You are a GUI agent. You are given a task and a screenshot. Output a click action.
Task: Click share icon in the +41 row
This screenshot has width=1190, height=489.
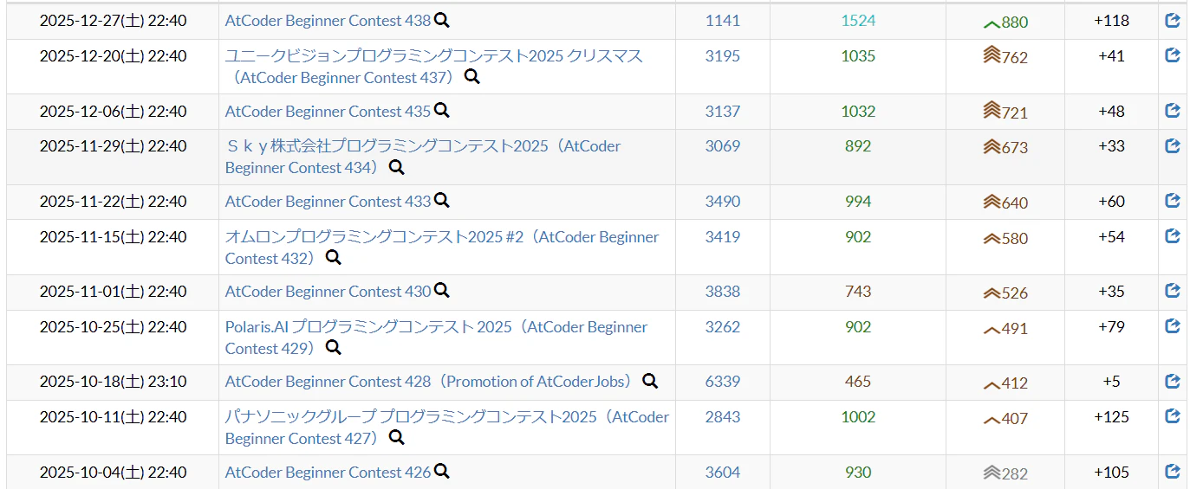click(1173, 55)
